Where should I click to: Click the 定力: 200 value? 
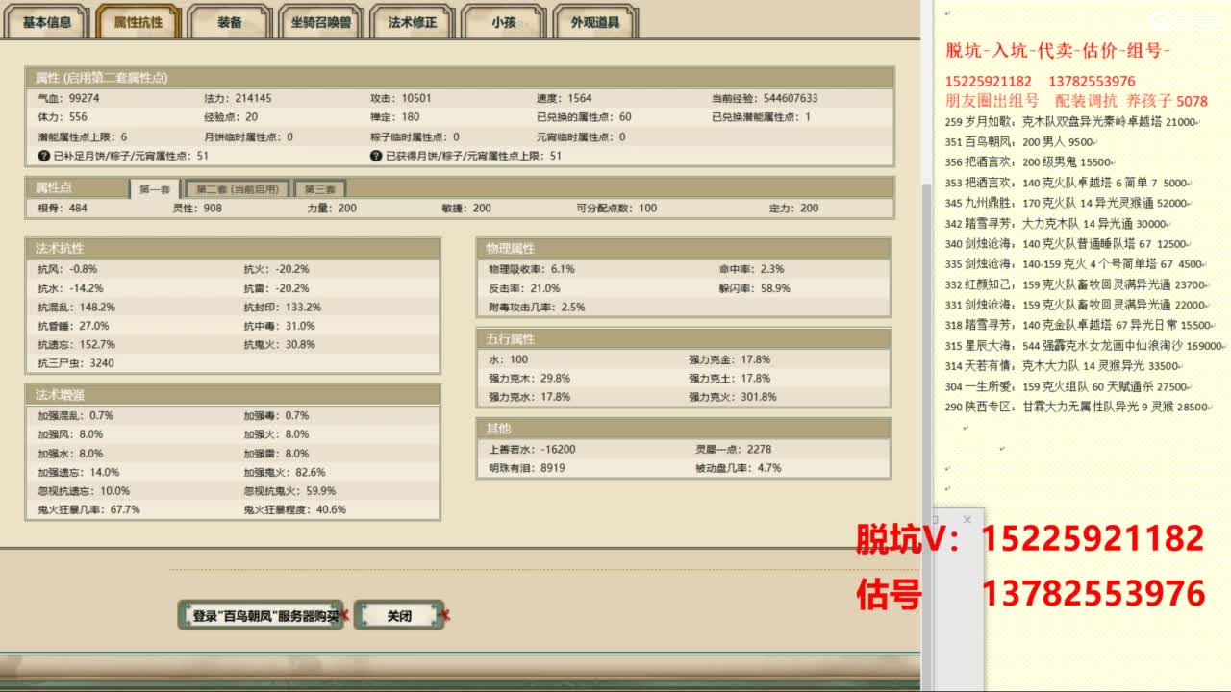[794, 209]
